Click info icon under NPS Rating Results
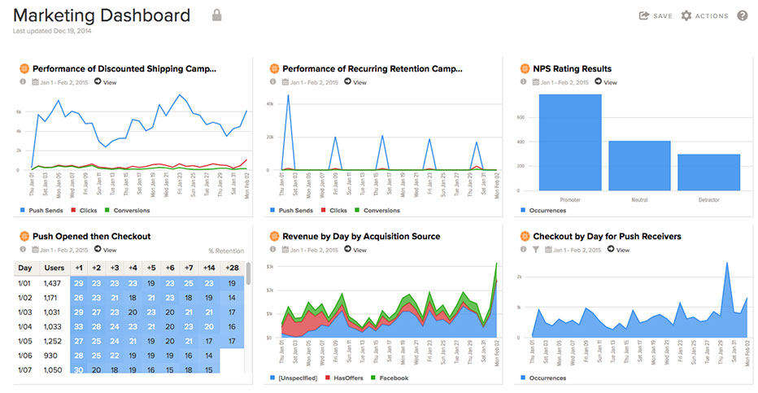758x393 pixels. coord(524,82)
